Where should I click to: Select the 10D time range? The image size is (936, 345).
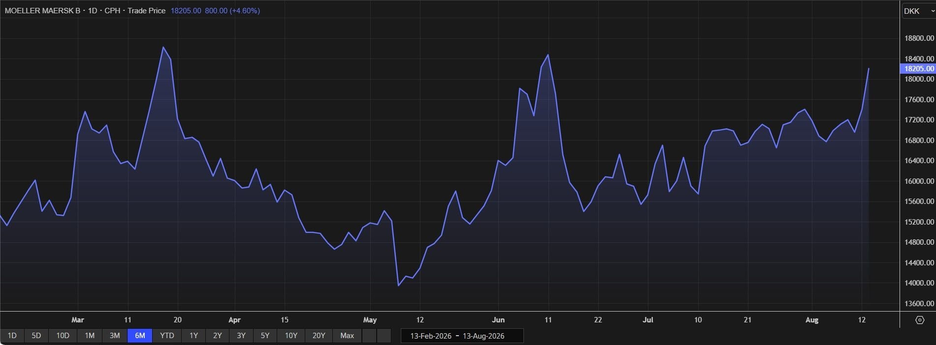click(x=63, y=336)
